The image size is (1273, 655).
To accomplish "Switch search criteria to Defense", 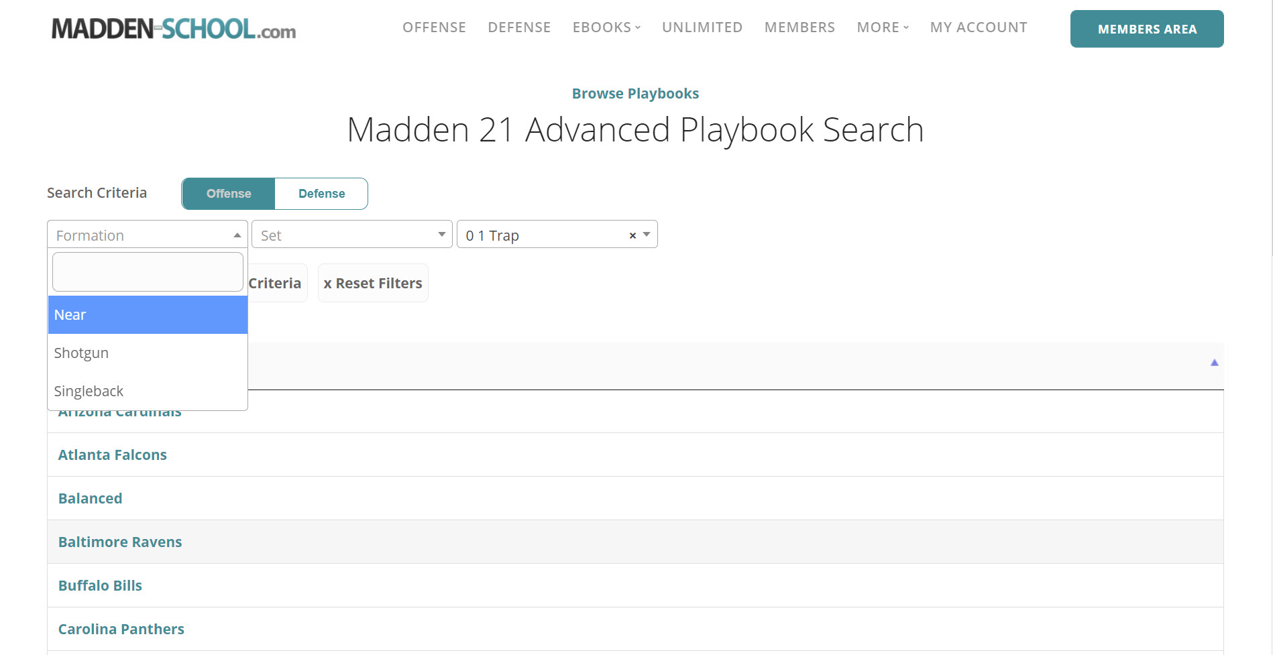I will tap(322, 194).
